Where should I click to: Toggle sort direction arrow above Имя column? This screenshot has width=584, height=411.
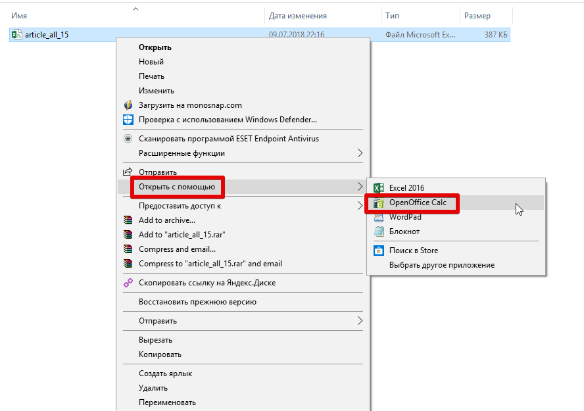[136, 9]
